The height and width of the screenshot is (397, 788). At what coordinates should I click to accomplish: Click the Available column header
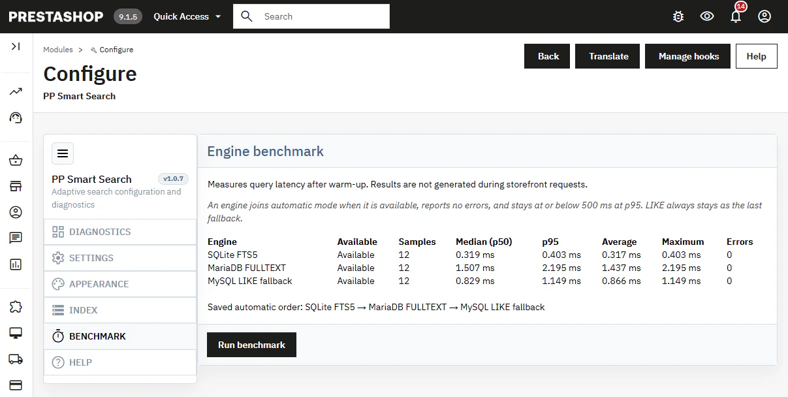click(357, 242)
